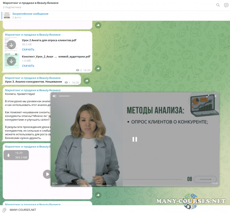Download the Конспект_Урок_2 PDF via its arrow icon
Screen dimensions: 230x213
(11, 61)
